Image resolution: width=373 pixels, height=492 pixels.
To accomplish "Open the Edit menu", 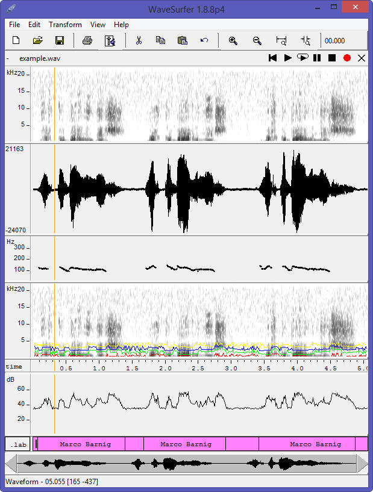I will pos(34,25).
